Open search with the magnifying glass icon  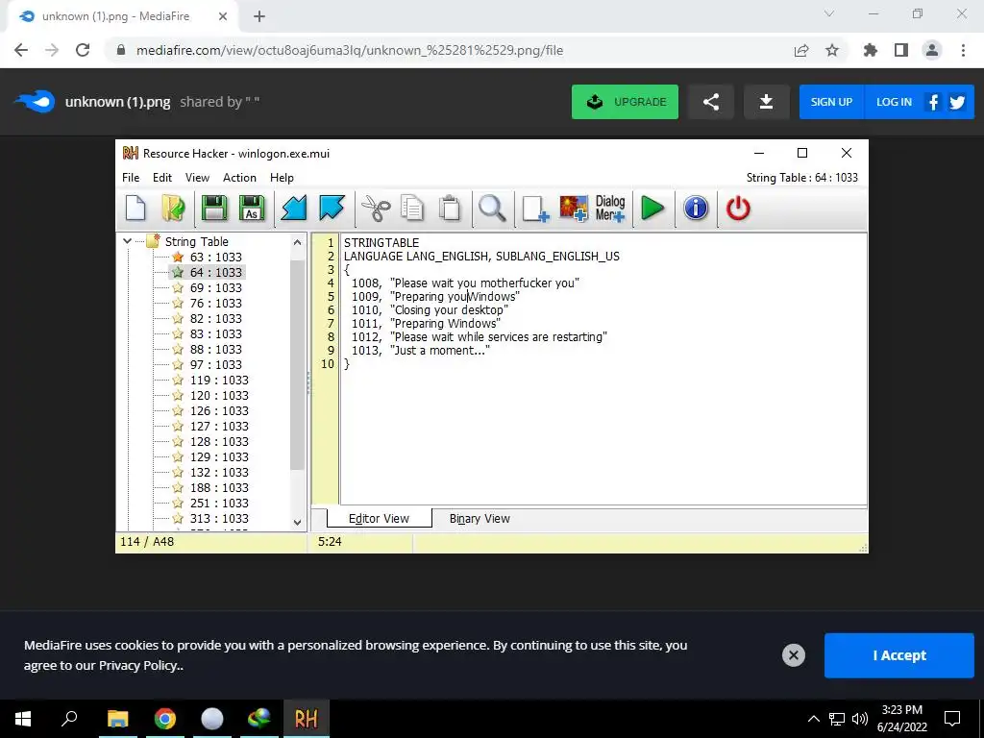point(492,209)
